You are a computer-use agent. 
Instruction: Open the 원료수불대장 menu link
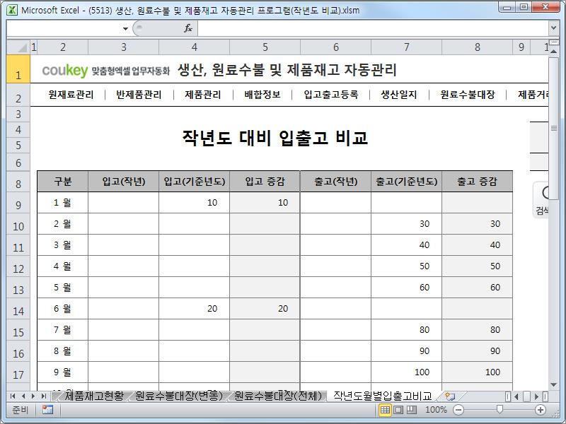coord(468,95)
